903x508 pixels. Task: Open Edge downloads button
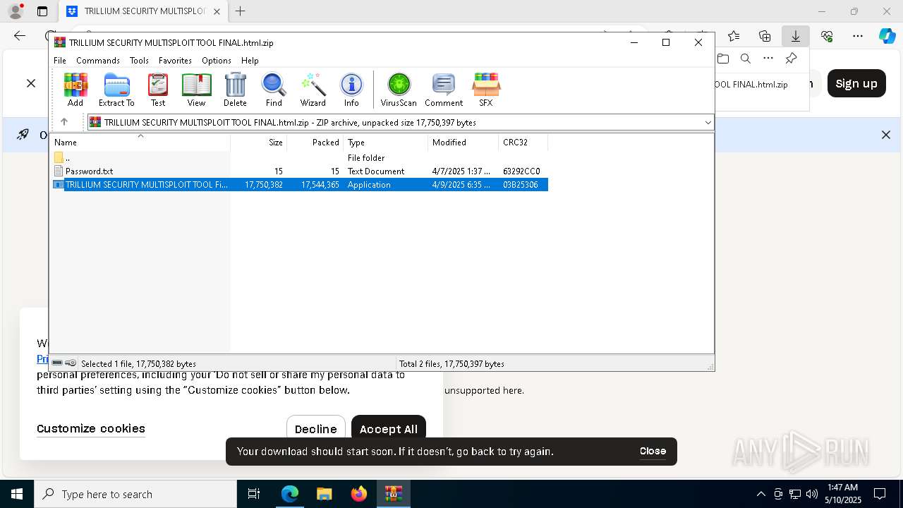pos(796,36)
